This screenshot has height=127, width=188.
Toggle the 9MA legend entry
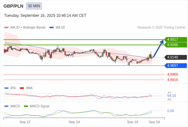pyautogui.click(x=26, y=88)
